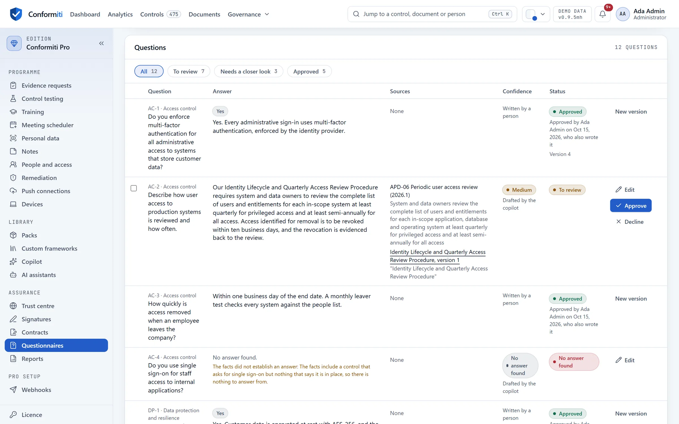The height and width of the screenshot is (424, 679).
Task: Open Custom frameworks
Action: pos(56,248)
